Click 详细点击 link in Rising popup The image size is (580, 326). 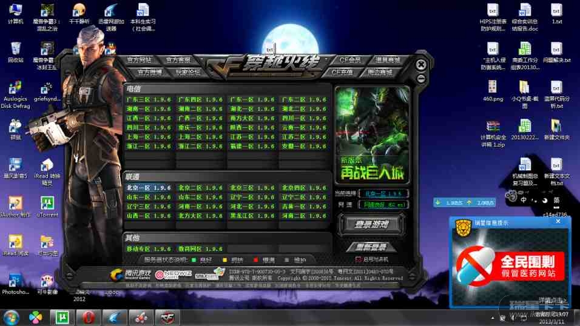(552, 300)
